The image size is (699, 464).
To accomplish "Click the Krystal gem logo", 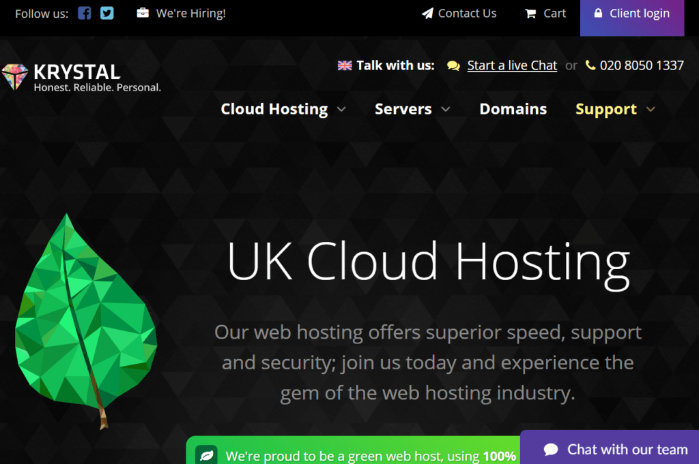I will (15, 77).
